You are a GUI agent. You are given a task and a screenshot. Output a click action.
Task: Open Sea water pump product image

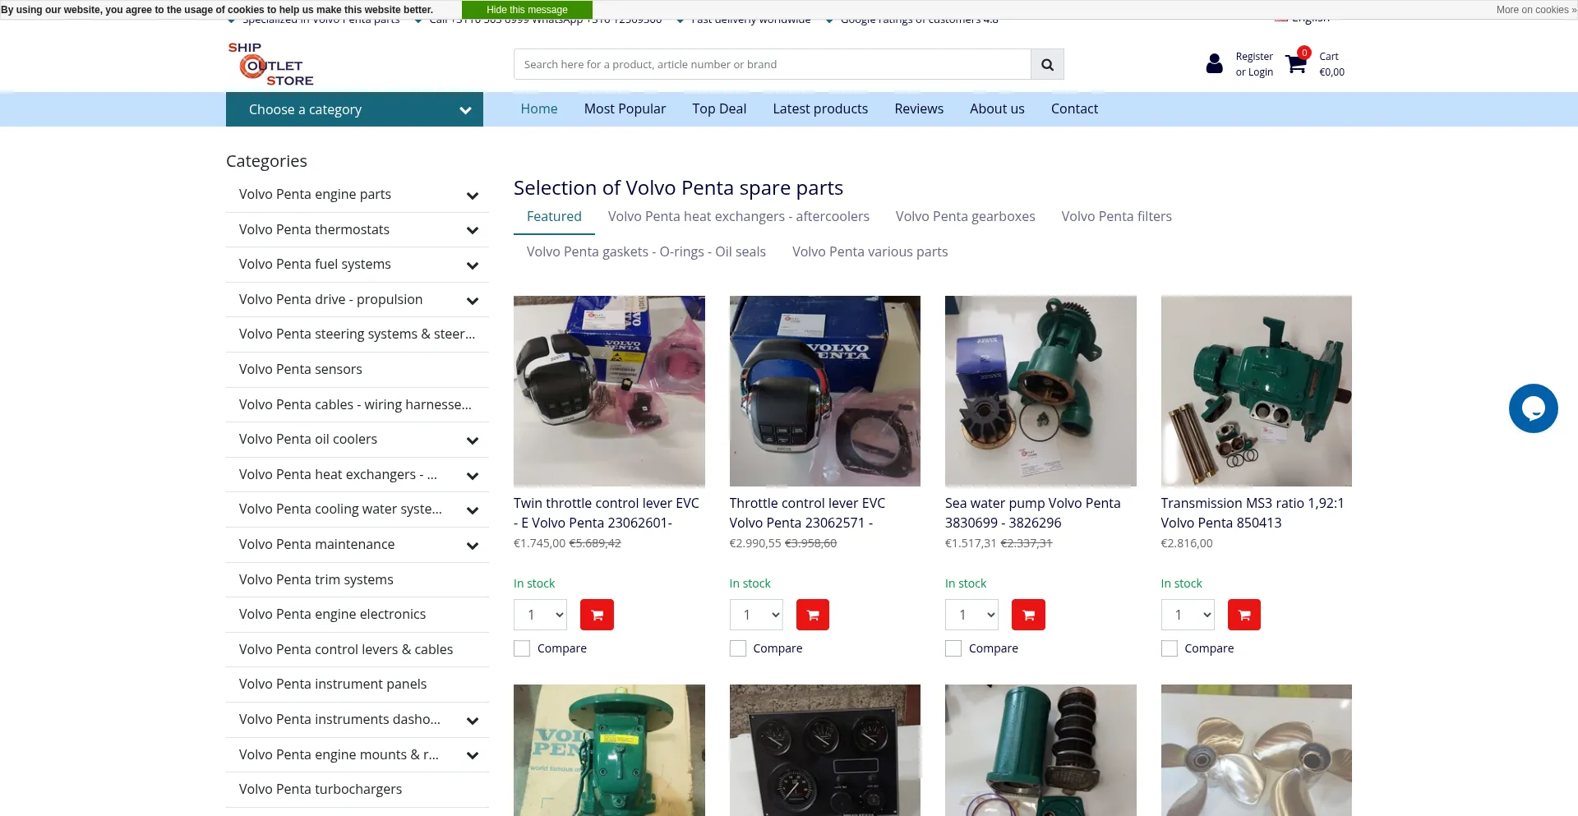[1040, 391]
